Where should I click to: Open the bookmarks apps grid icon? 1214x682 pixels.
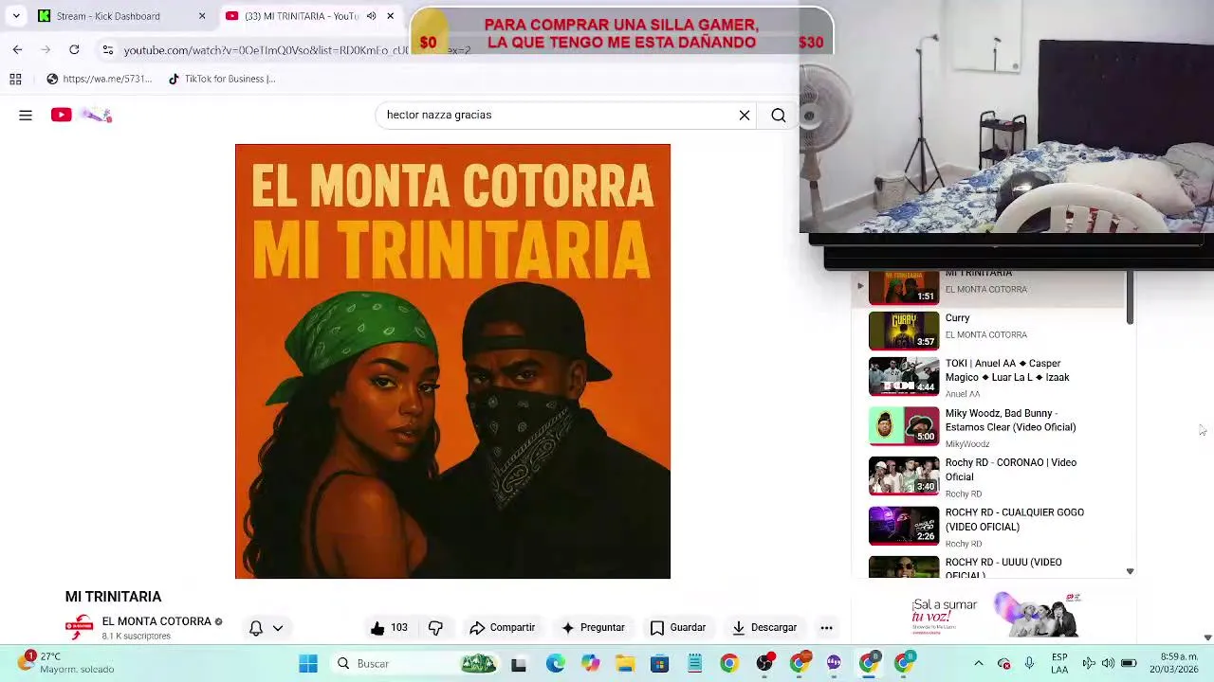(x=16, y=80)
